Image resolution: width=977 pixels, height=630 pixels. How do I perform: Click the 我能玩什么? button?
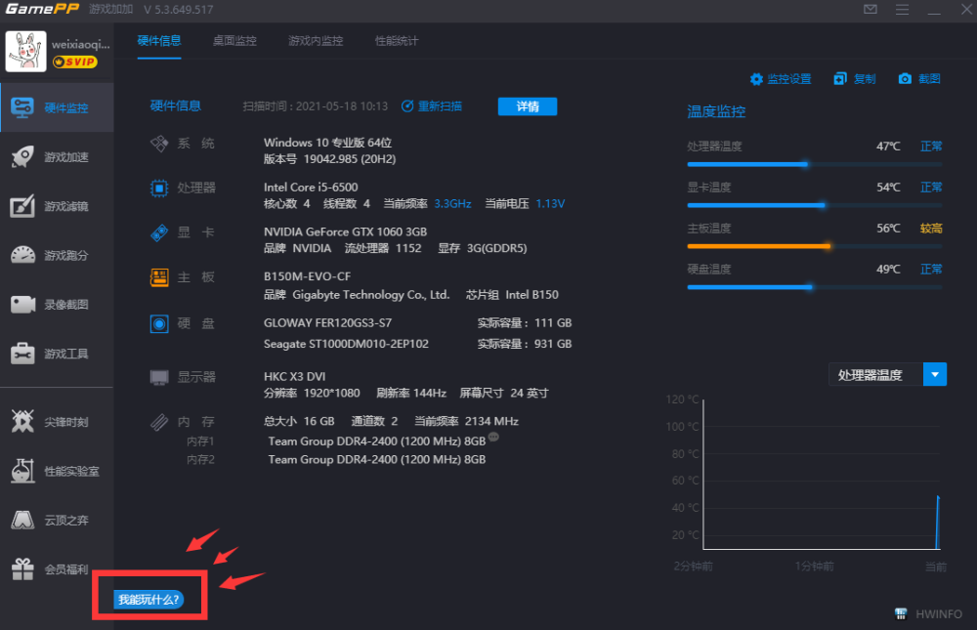click(149, 600)
